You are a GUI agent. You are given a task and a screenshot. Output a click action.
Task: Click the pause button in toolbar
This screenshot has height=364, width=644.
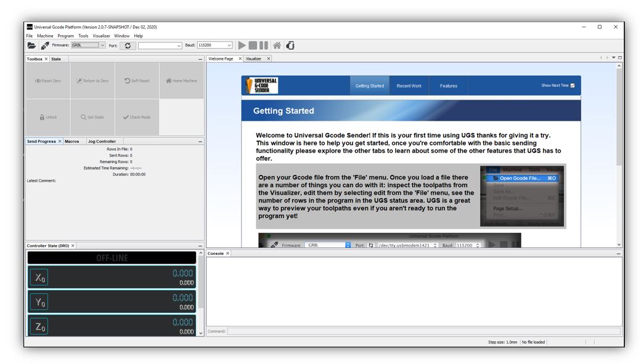tap(264, 46)
